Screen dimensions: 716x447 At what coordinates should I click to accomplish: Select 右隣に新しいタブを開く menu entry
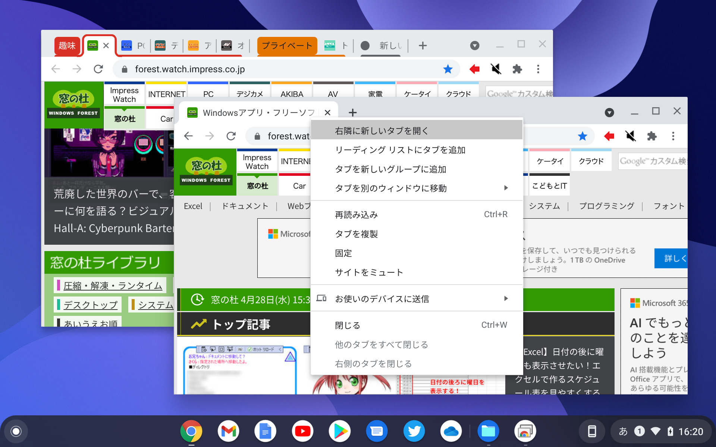pos(381,130)
